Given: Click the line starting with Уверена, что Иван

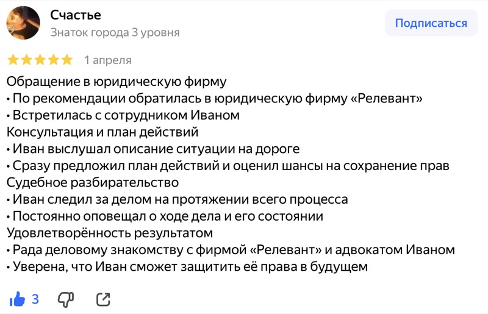Looking at the screenshot, I should pos(187,266).
